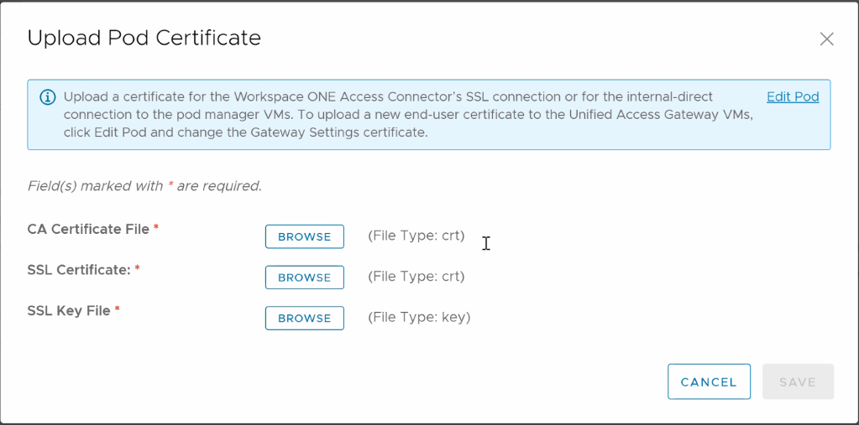The height and width of the screenshot is (425, 859).
Task: Click the info icon in the blue banner
Action: click(x=48, y=97)
